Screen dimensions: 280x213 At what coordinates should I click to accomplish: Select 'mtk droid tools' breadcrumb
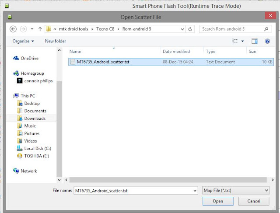click(73, 29)
